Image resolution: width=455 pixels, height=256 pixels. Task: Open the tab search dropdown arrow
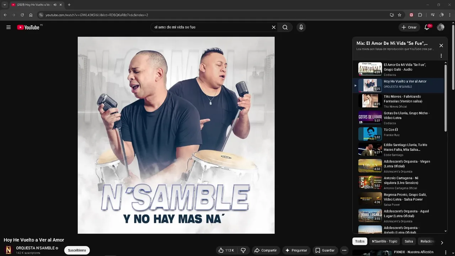tap(4, 5)
